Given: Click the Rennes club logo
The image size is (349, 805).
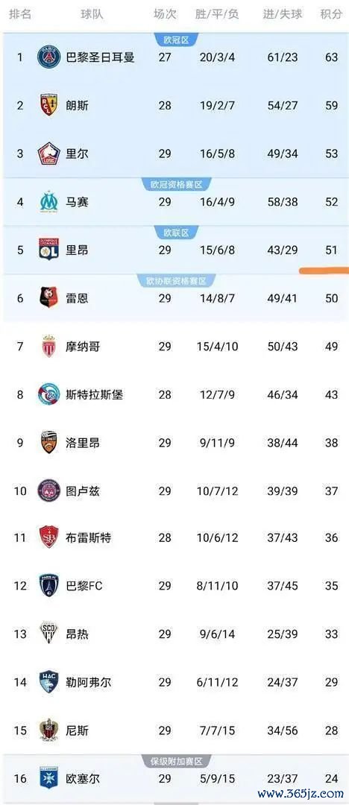Looking at the screenshot, I should pos(49,297).
